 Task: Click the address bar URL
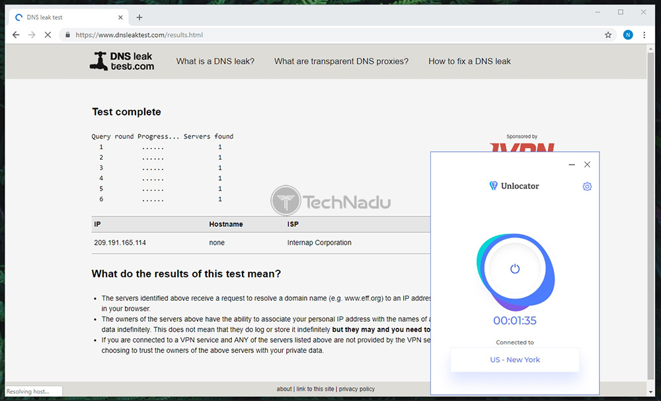click(x=139, y=35)
